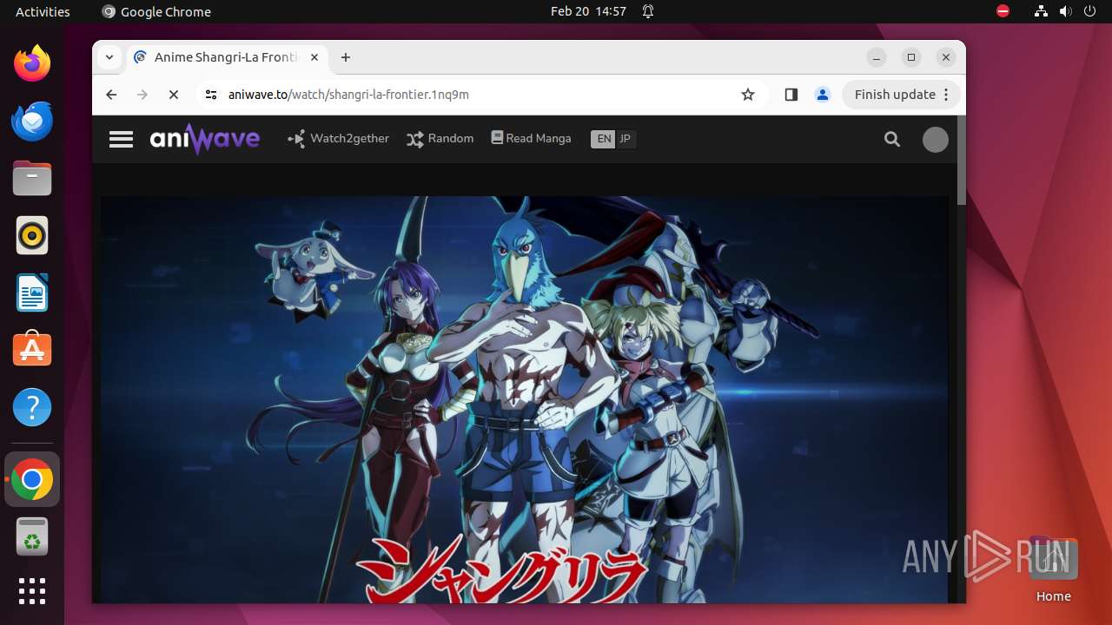View site information icon
1112x625 pixels.
210,95
